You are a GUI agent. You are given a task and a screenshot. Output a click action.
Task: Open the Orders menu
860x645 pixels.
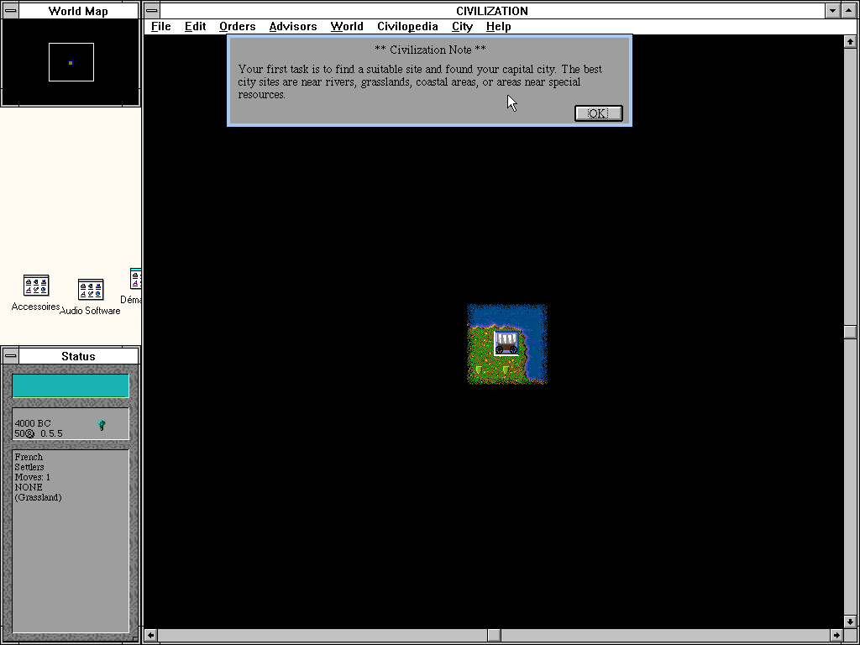238,26
